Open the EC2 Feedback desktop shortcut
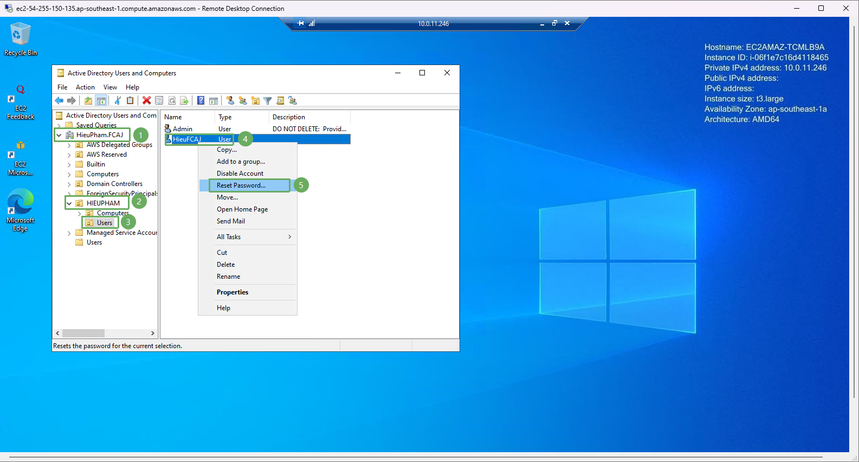Viewport: 859px width, 462px height. point(21,103)
